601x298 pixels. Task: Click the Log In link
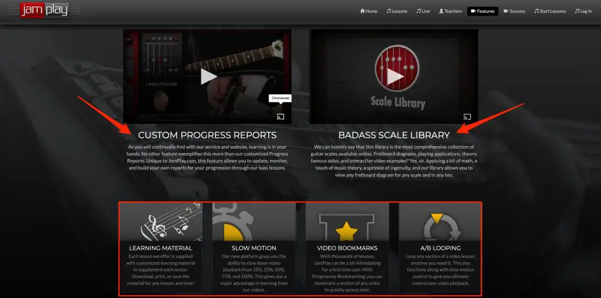click(583, 11)
